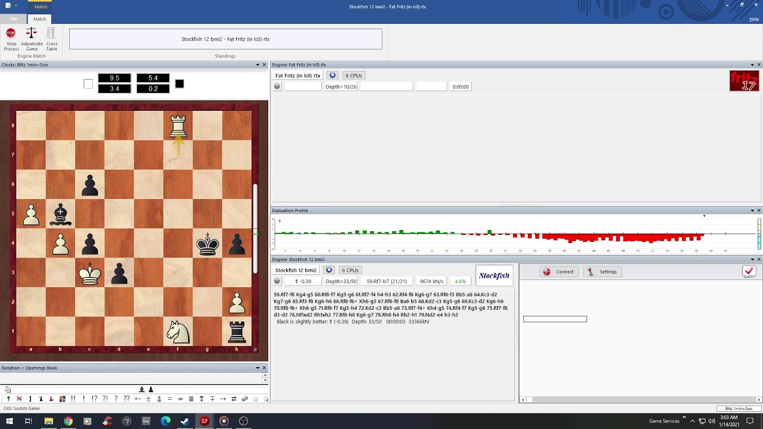
Task: Open the Settings button
Action: pyautogui.click(x=603, y=272)
